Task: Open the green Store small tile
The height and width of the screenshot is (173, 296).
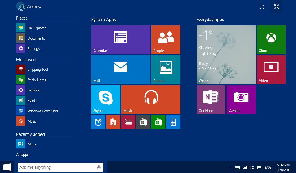Action: pyautogui.click(x=158, y=122)
